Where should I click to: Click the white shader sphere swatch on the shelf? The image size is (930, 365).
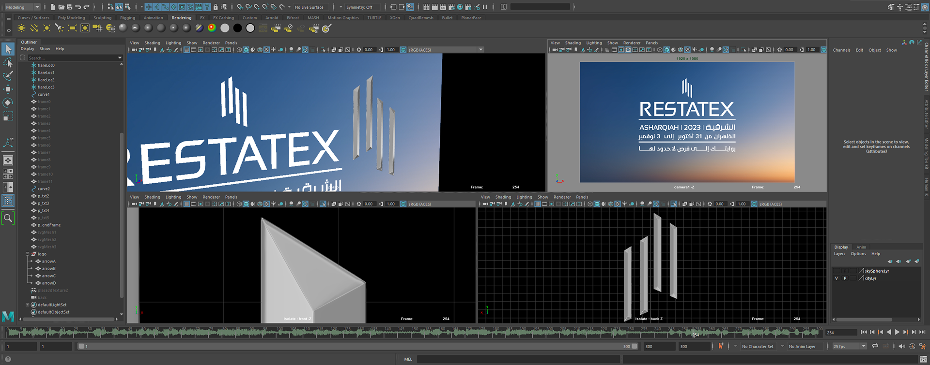[x=225, y=28]
